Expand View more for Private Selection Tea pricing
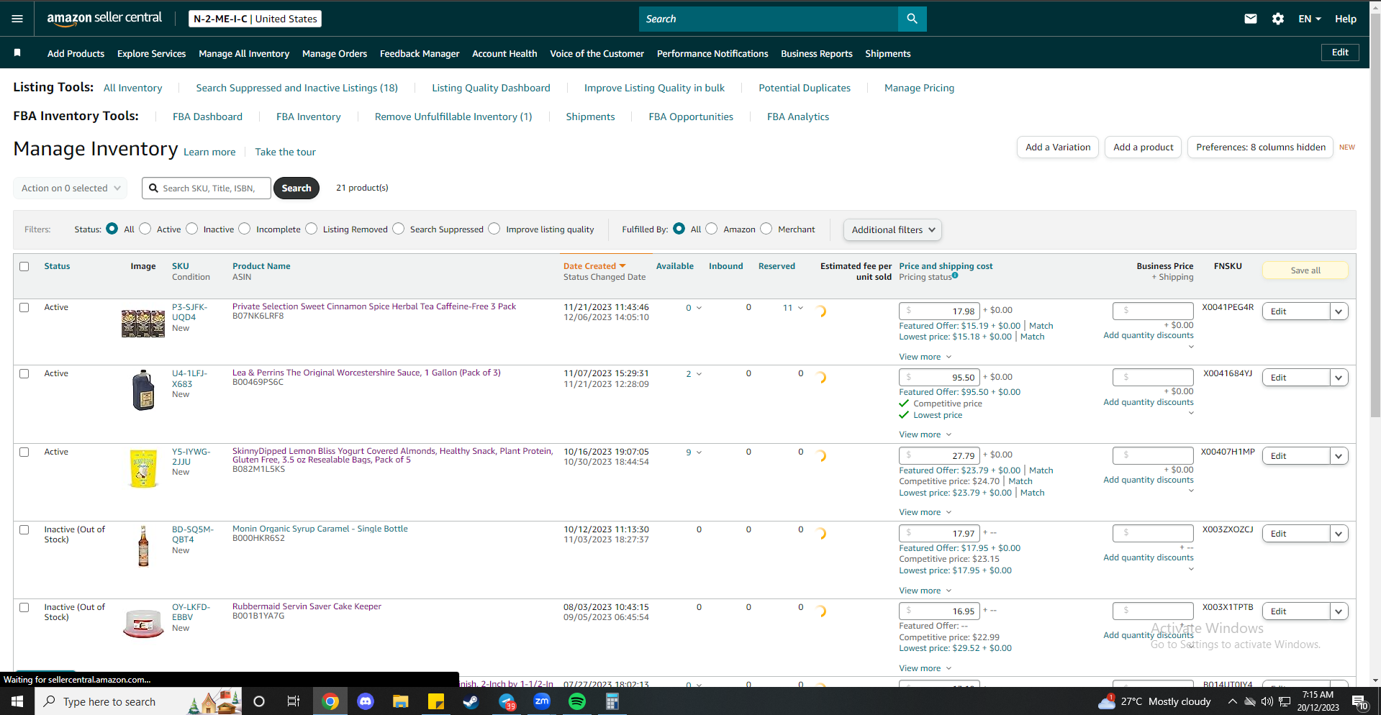 click(925, 357)
